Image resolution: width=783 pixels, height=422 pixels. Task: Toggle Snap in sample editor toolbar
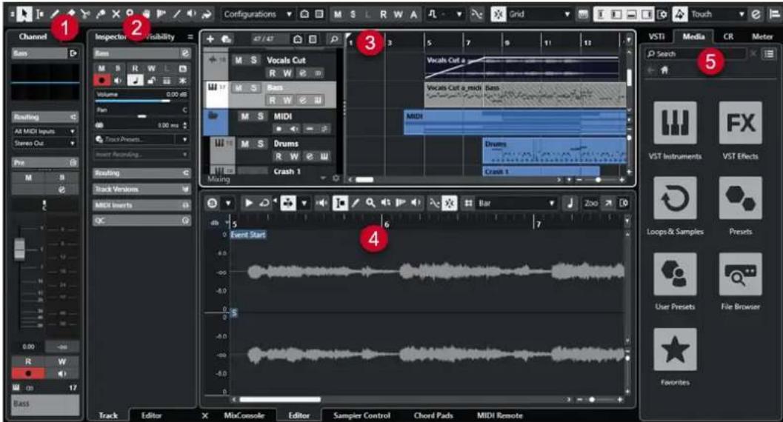[x=450, y=203]
